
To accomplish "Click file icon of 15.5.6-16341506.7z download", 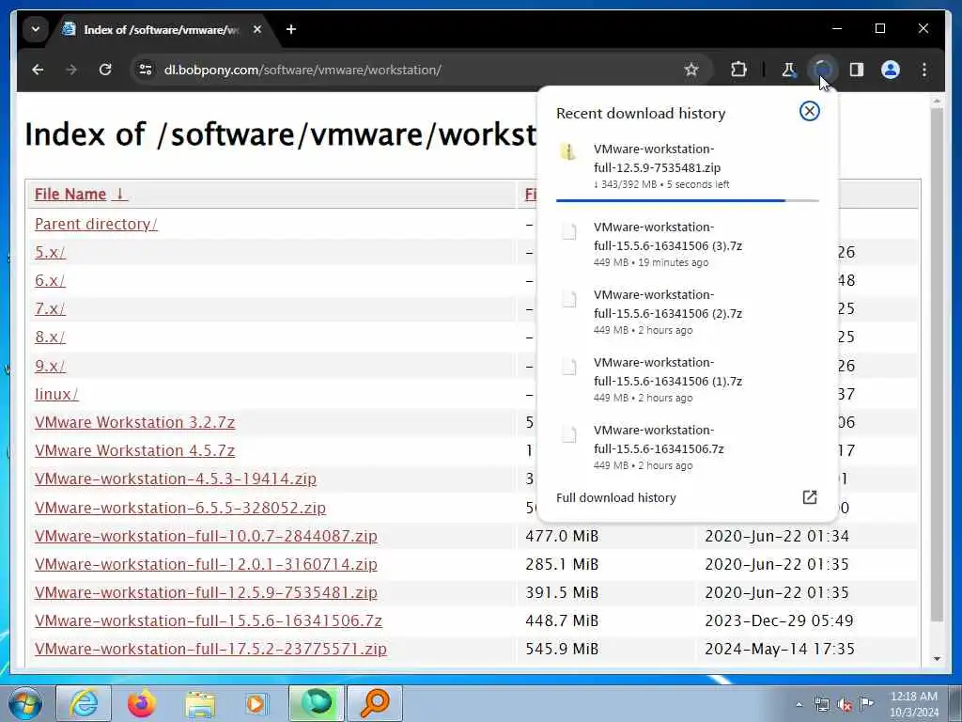I will 569,434.
